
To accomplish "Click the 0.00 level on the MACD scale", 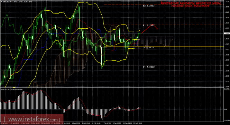I will click(226, 109).
